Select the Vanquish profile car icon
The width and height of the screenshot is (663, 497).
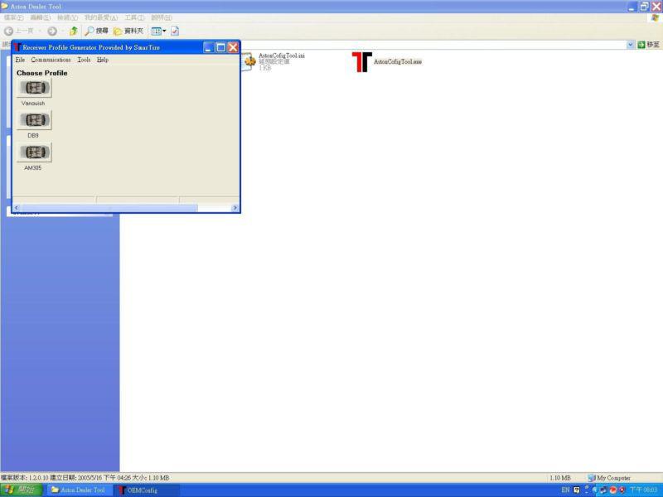(x=34, y=88)
